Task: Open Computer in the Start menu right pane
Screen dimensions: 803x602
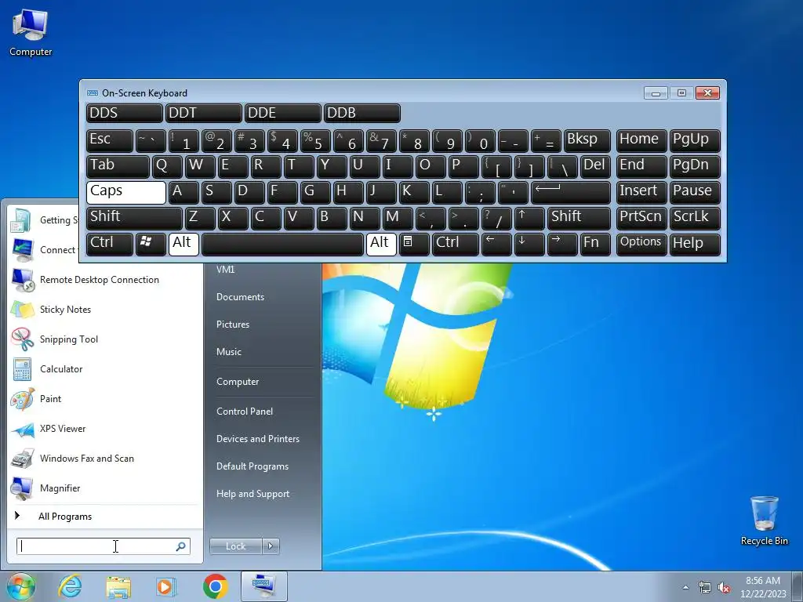Action: click(x=238, y=382)
